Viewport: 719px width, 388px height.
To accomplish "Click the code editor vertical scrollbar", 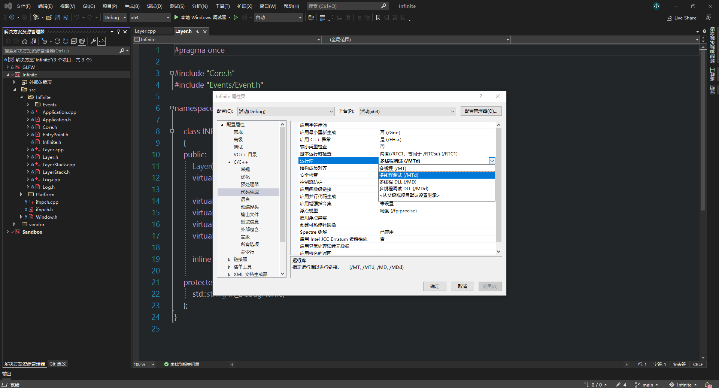I will pyautogui.click(x=703, y=131).
